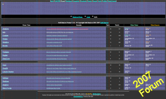Open Profiles in the top navigation
Viewport: 166px width, 99px height.
pyautogui.click(x=105, y=1)
